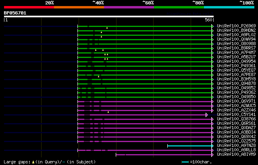Click the BP056701 query name label

tap(15, 13)
